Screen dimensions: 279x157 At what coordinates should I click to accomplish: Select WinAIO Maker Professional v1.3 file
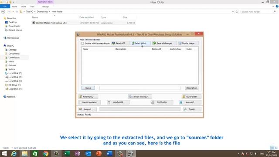[84, 23]
